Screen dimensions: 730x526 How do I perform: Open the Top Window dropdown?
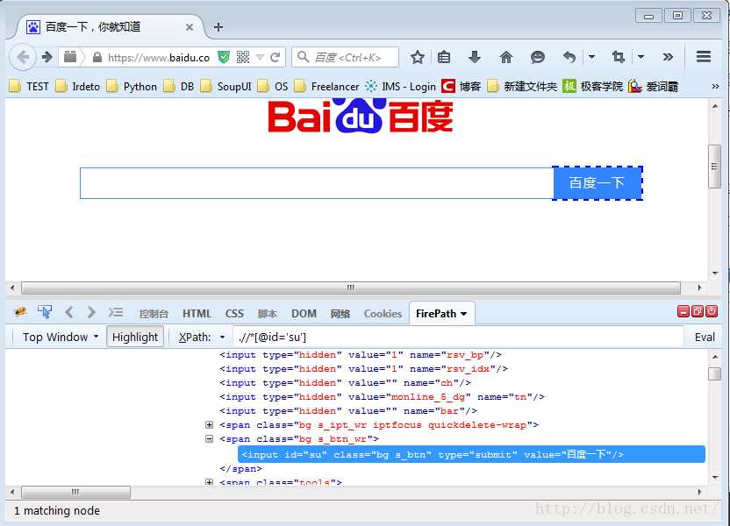click(x=60, y=338)
